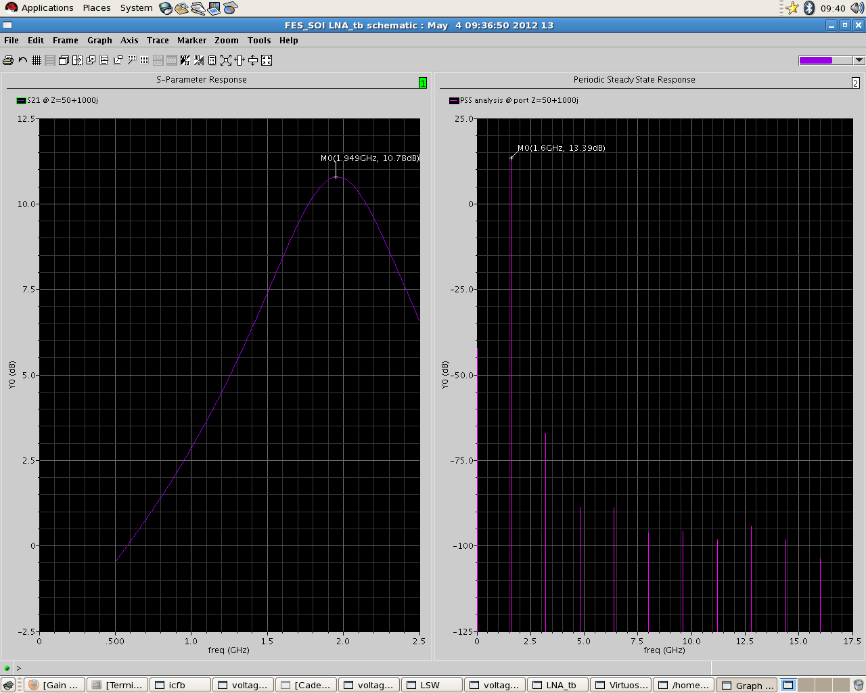
Task: Select the M0 marker on S21 peak
Action: coord(336,177)
